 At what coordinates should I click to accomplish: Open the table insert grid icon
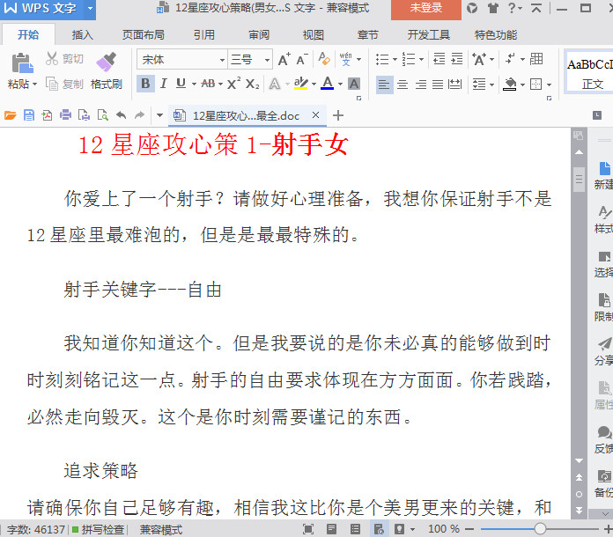536,59
